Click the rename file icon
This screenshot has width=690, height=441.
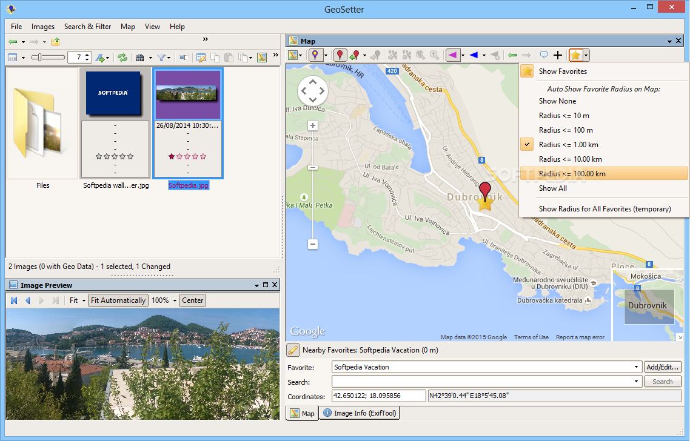point(184,58)
